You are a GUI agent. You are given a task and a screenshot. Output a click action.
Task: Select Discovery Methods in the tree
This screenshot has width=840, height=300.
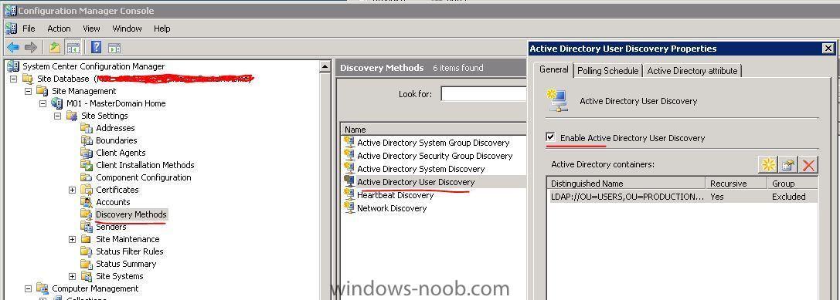[131, 214]
